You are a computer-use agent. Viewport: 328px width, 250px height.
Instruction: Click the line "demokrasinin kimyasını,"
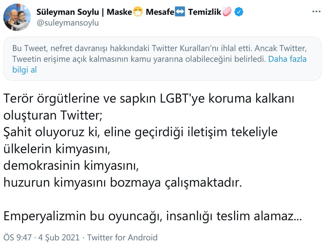pyautogui.click(x=71, y=166)
